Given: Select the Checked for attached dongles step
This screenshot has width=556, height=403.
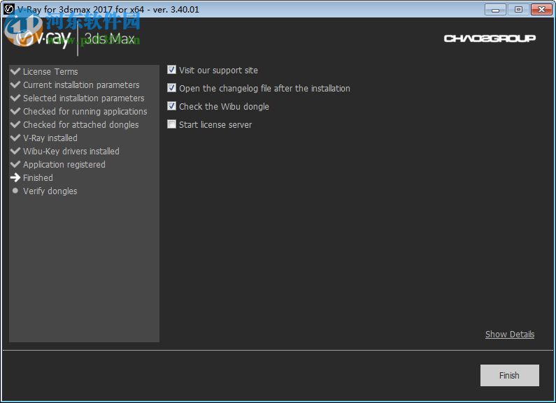Looking at the screenshot, I should [81, 124].
